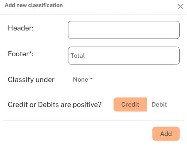Click the word None in Classify under
Screen dimensions: 187x148
tap(80, 79)
